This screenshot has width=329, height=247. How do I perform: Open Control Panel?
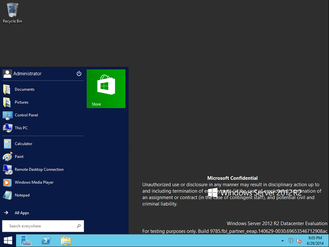pos(26,115)
